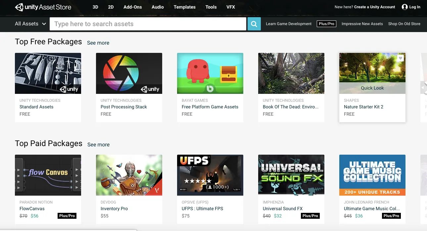Click the Nature Starter Kit 2 title
Image resolution: width=427 pixels, height=231 pixels.
[363, 107]
